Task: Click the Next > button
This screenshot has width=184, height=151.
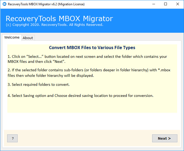Action: click(165, 138)
